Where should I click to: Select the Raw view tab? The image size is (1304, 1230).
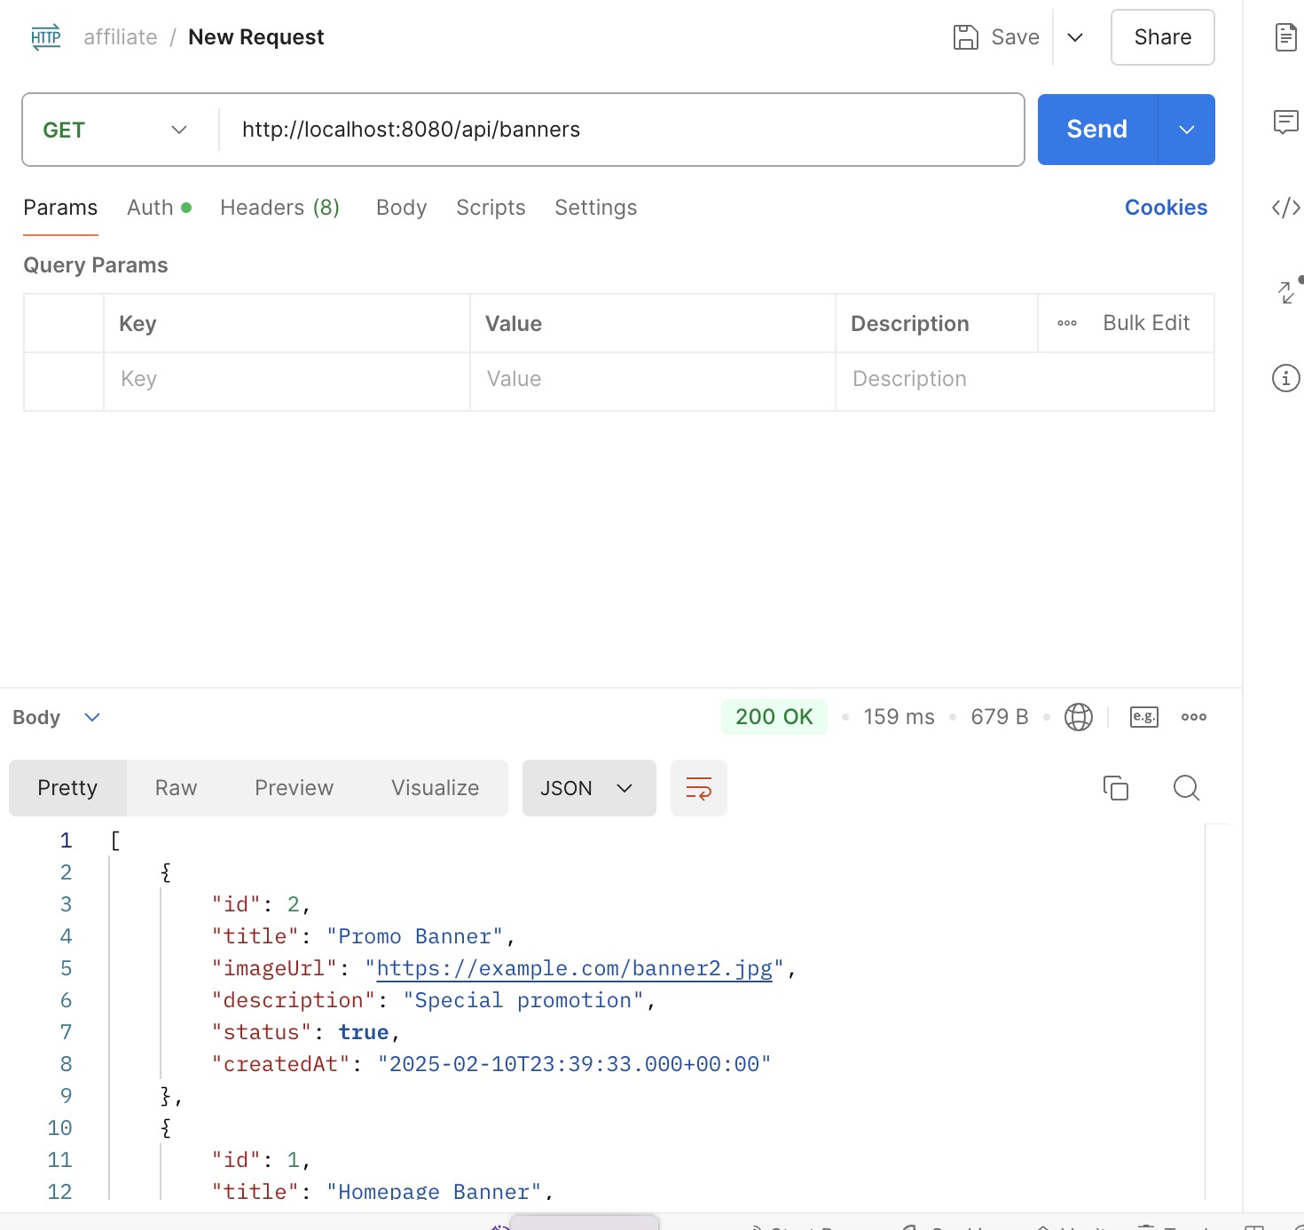pos(176,788)
